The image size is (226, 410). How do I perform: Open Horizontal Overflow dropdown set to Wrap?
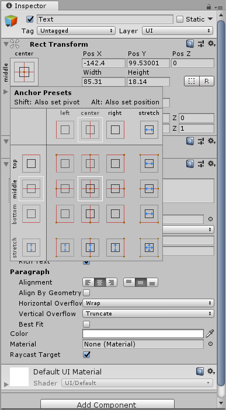[x=148, y=303]
